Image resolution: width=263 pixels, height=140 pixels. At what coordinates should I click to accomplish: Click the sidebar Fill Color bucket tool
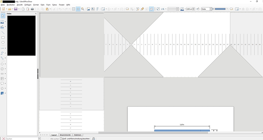[x=2, y=27]
